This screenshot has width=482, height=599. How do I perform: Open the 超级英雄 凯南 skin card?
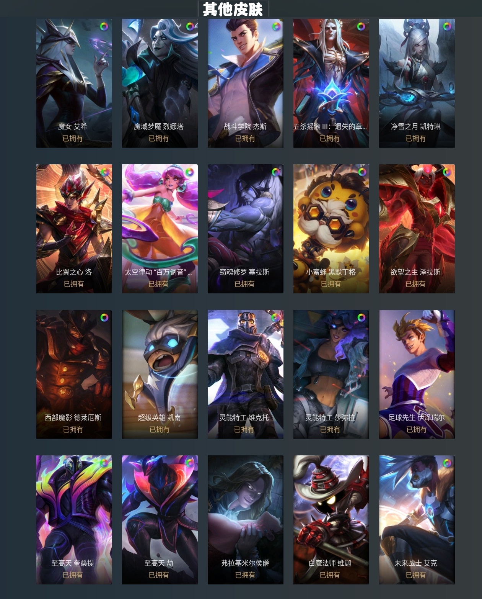tap(160, 374)
